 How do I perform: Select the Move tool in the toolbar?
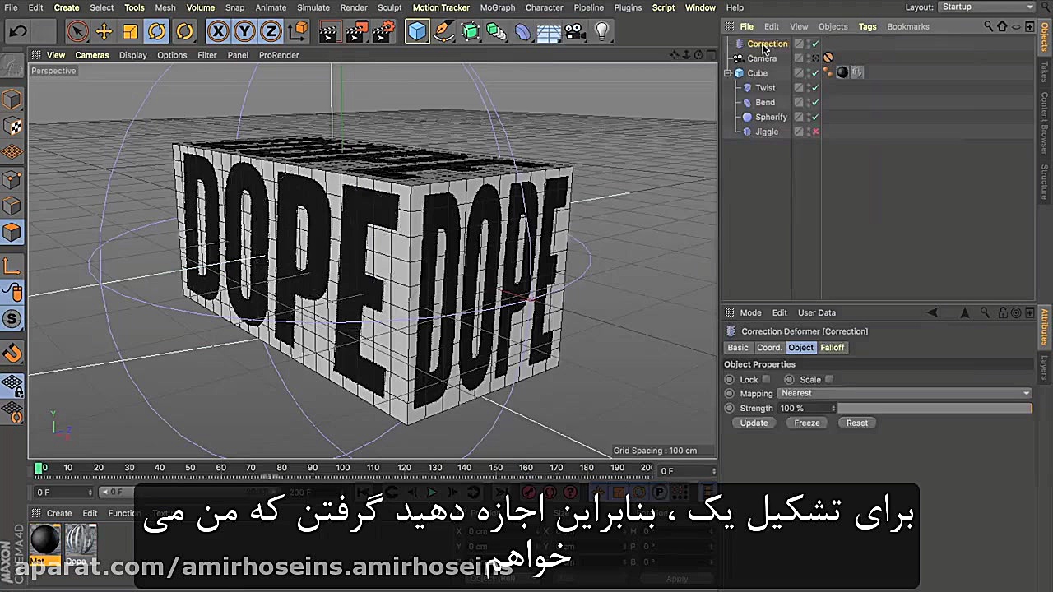pos(104,32)
